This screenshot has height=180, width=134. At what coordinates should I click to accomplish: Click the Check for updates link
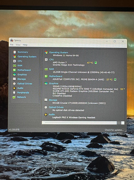[114, 130]
